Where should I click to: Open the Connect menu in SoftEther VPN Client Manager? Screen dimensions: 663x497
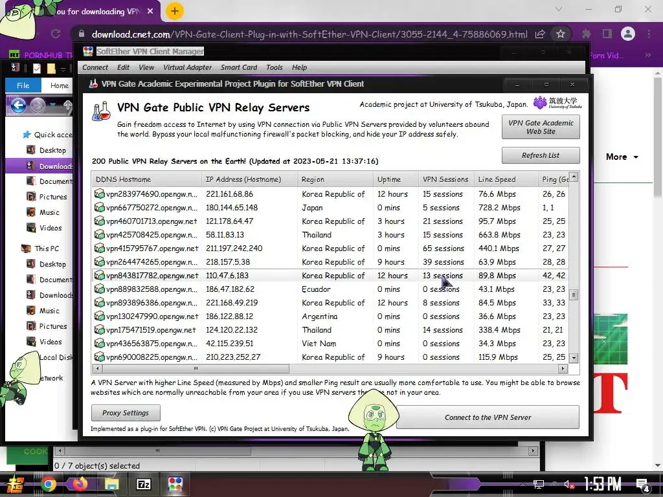pyautogui.click(x=95, y=67)
